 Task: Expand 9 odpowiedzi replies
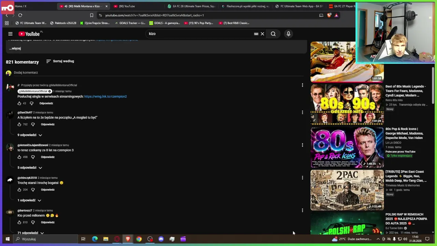tap(30, 135)
